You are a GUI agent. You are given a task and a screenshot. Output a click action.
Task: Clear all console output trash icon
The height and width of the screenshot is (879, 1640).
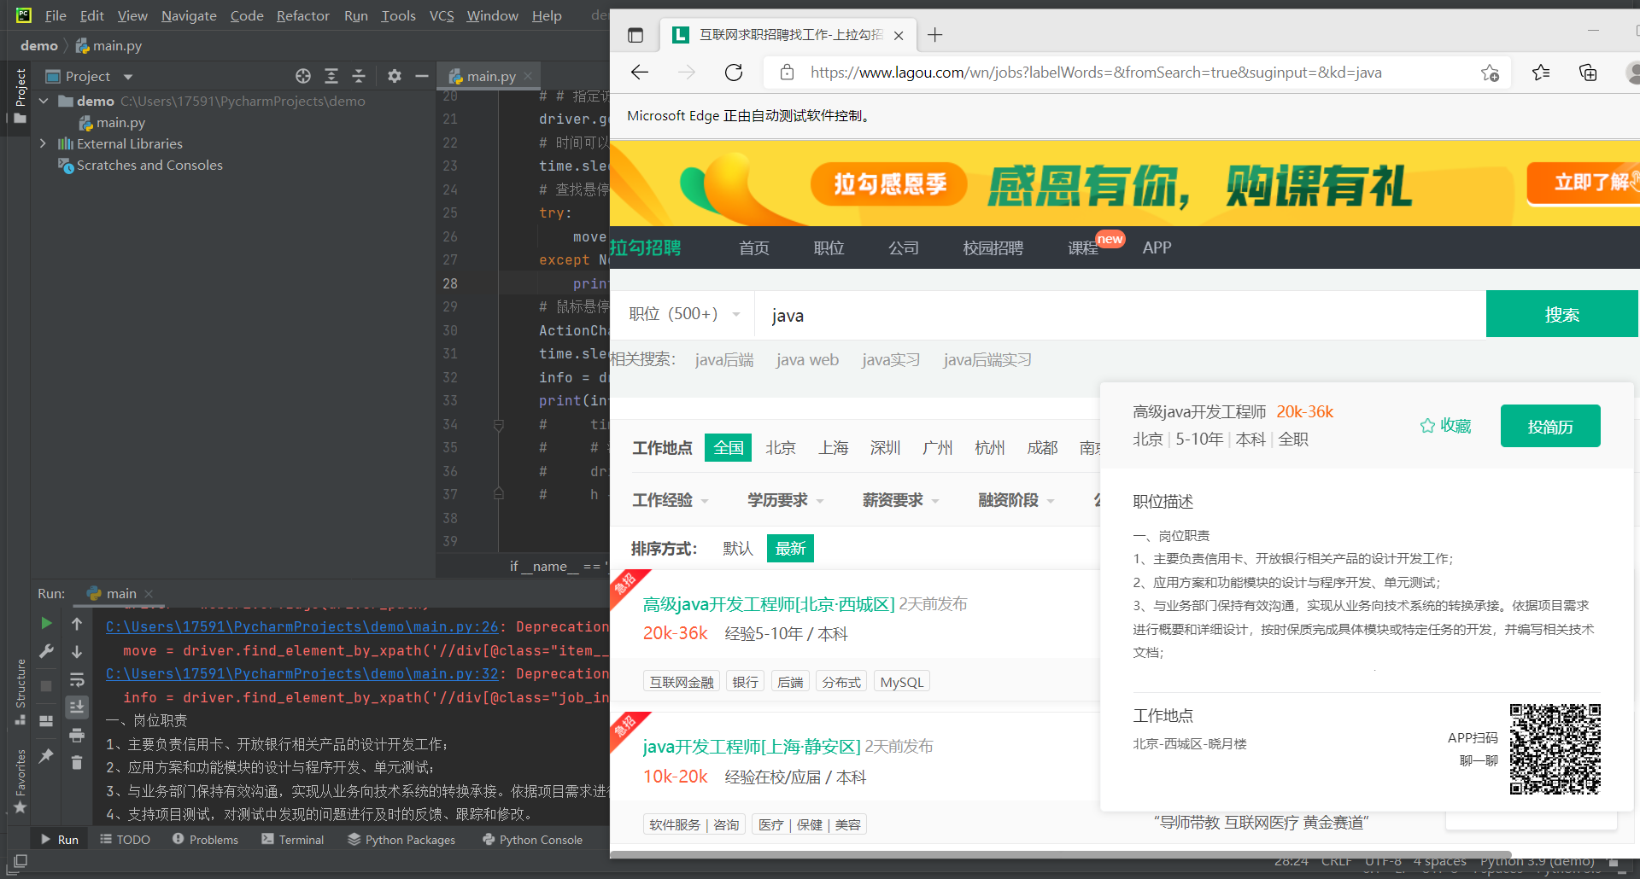click(x=77, y=762)
